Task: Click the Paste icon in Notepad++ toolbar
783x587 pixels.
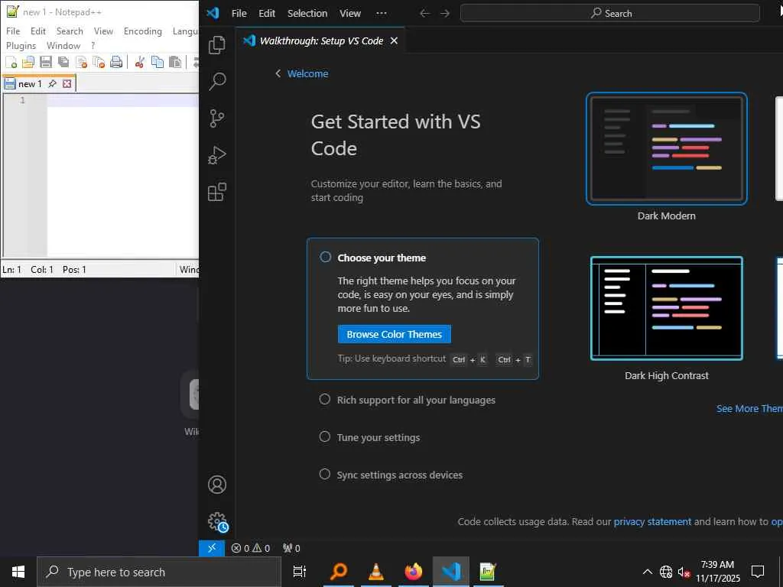Action: [175, 62]
